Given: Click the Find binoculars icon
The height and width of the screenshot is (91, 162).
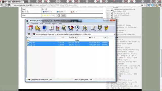Looking at the screenshot, I should click(x=64, y=29).
